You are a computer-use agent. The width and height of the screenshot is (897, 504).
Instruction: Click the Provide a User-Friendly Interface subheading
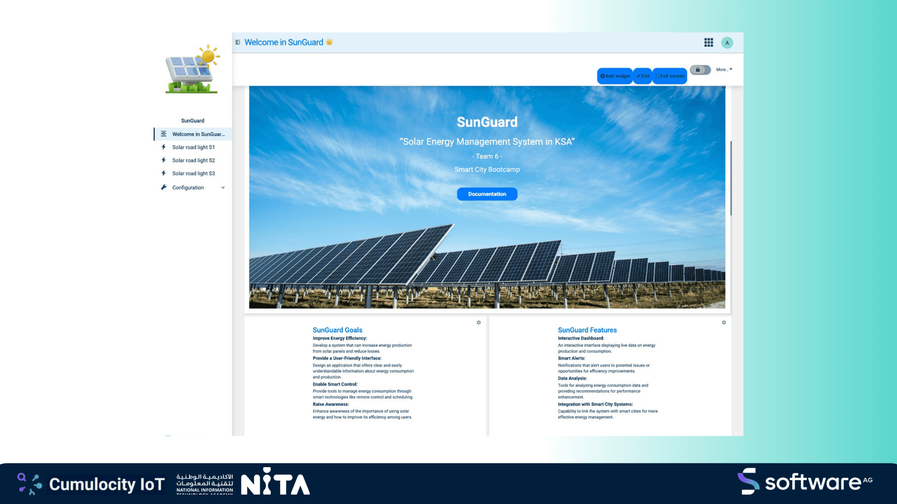[347, 358]
